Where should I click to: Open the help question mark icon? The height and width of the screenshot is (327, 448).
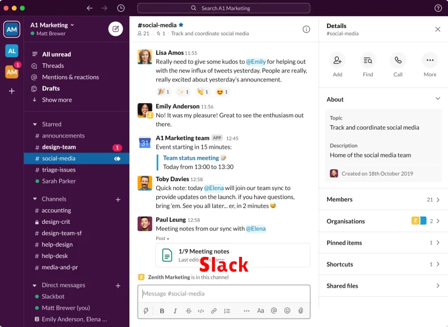(x=438, y=8)
